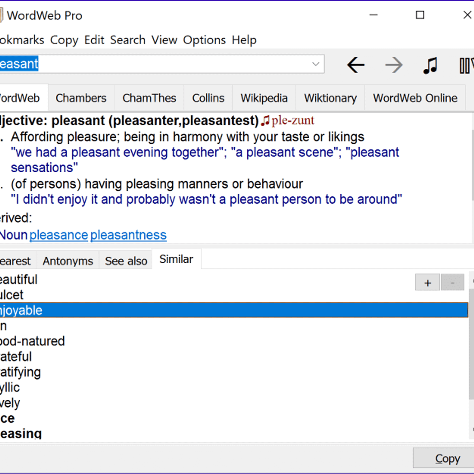Select 'good-natured' in the similar list

click(234, 341)
